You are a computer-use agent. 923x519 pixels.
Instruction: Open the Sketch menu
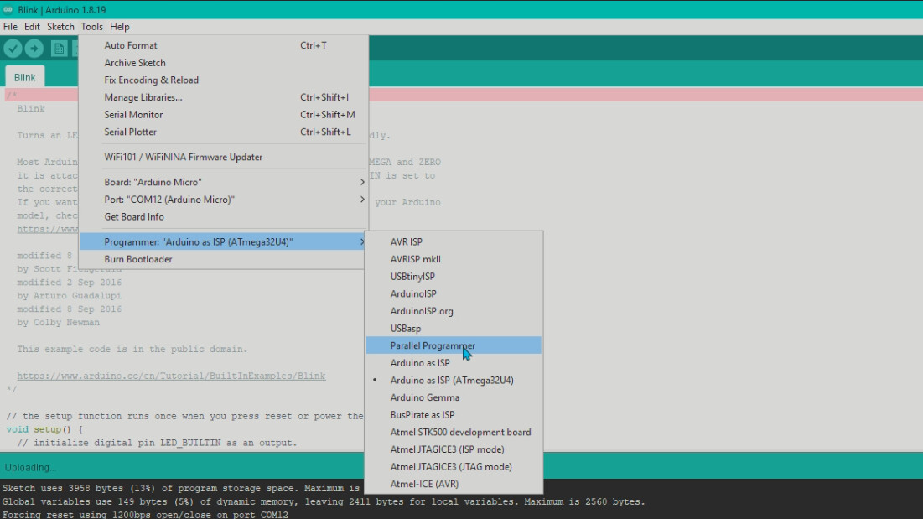coord(60,26)
